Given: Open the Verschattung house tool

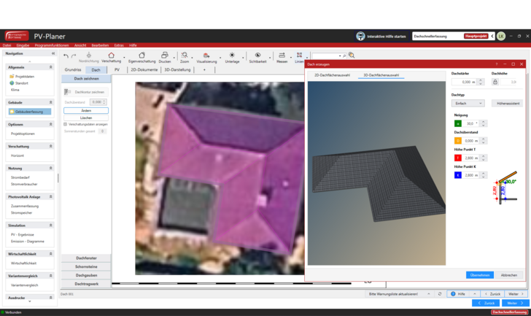Looking at the screenshot, I should click(x=111, y=57).
